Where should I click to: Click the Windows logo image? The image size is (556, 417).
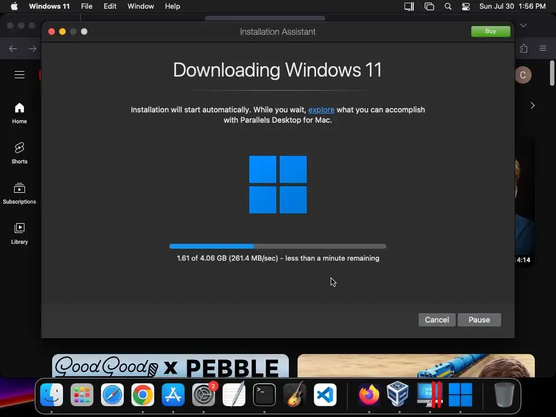tap(278, 185)
